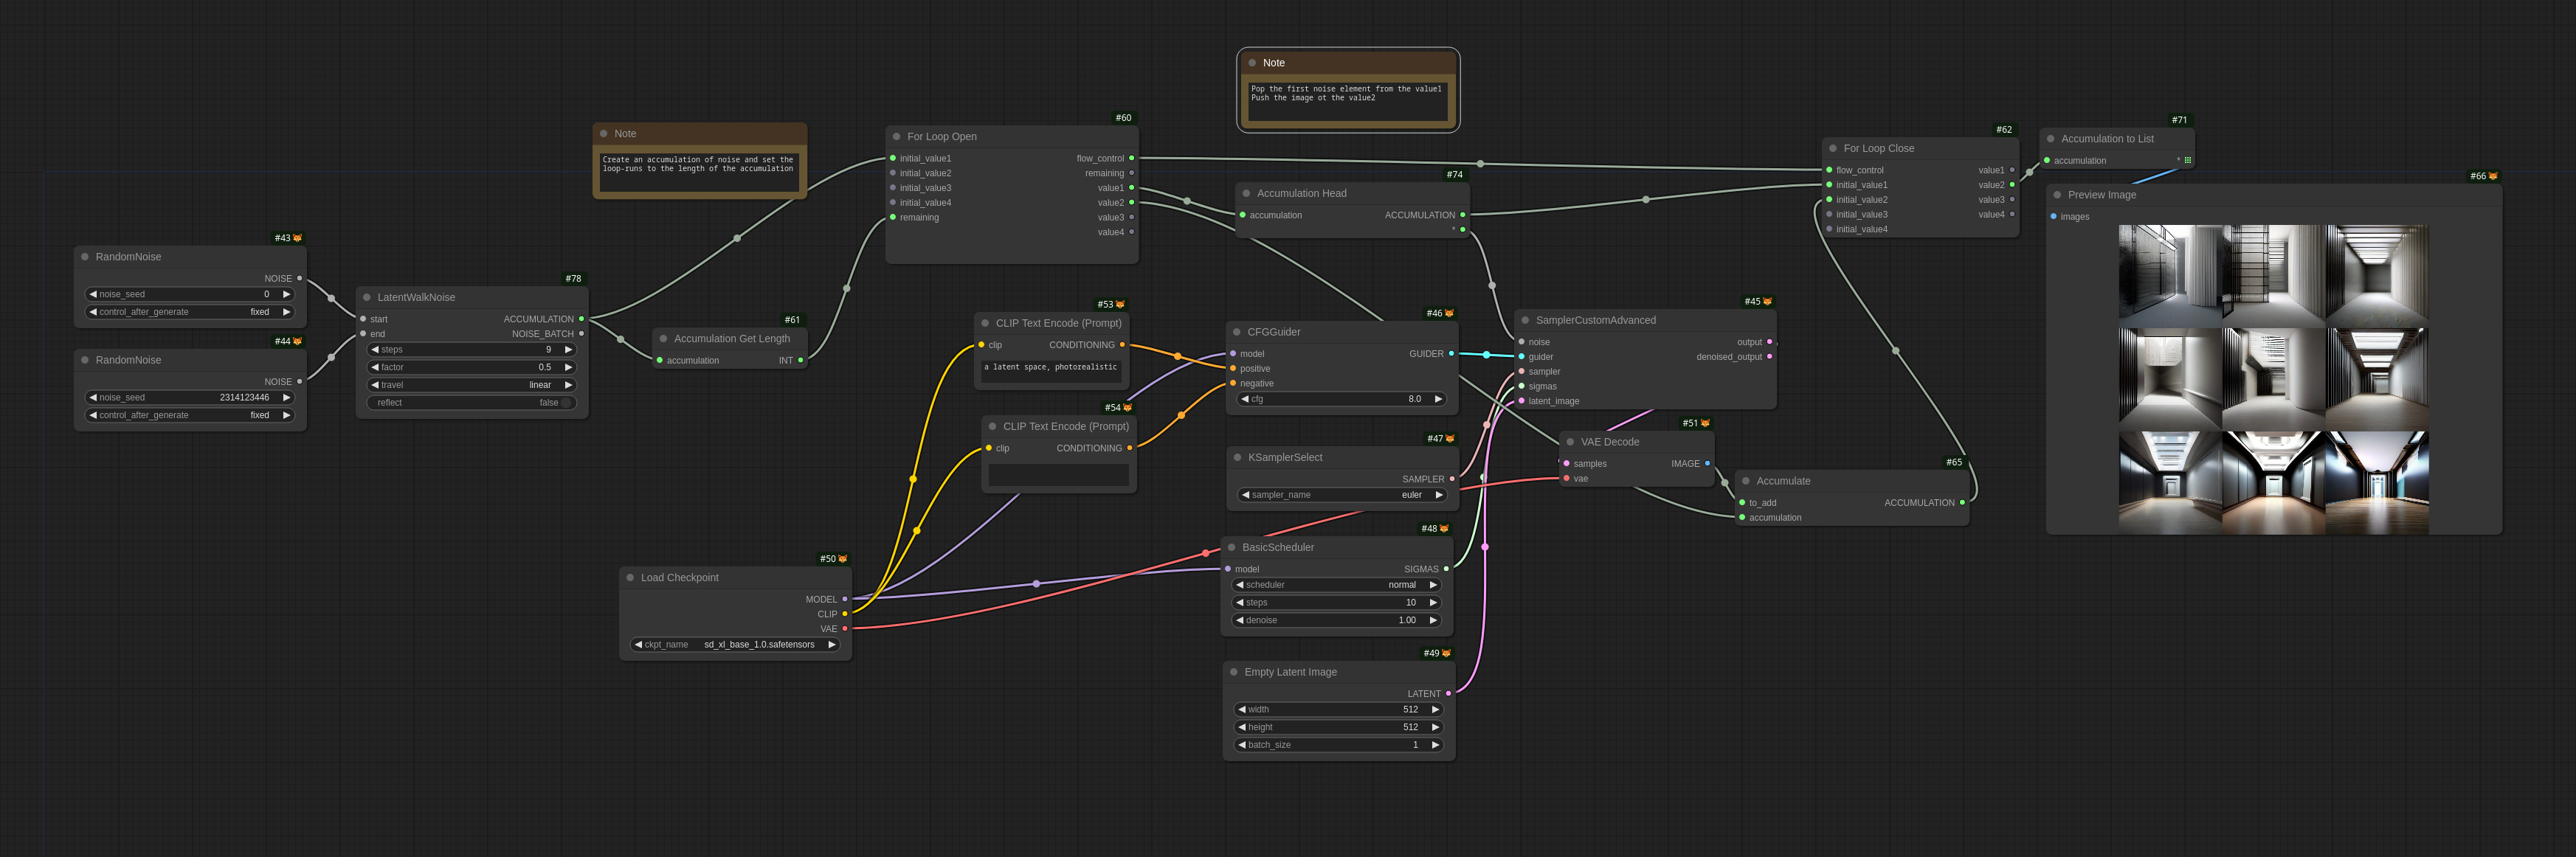Increase the width value in Empty Latent Image

click(x=1435, y=710)
